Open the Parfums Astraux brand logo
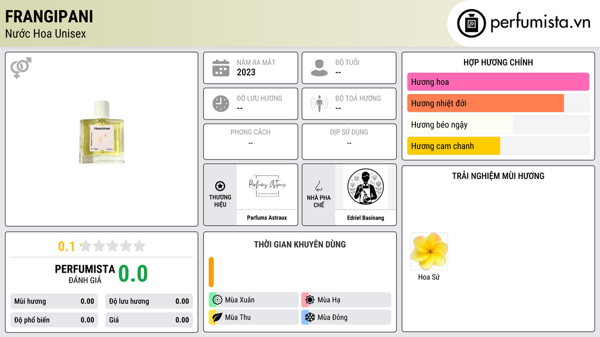The height and width of the screenshot is (337, 600). tap(267, 187)
